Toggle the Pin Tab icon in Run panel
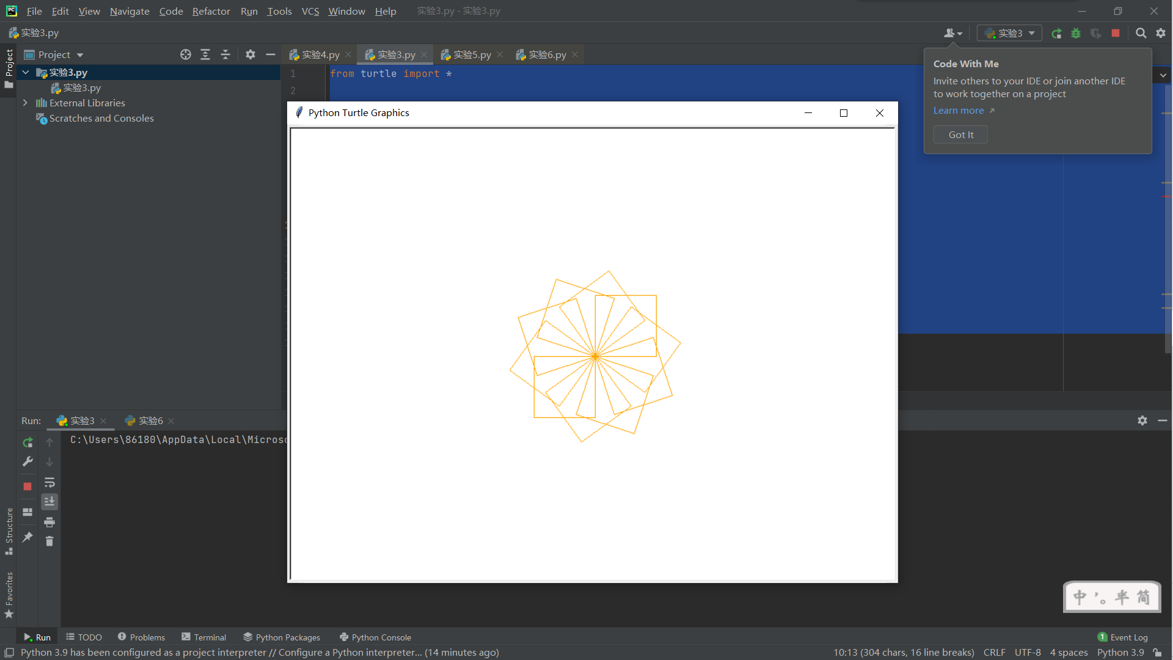 [x=27, y=537]
